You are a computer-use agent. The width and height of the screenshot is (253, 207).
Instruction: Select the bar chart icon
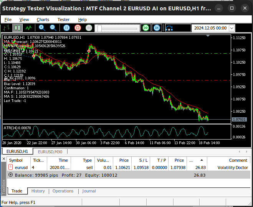pyautogui.click(x=6, y=28)
